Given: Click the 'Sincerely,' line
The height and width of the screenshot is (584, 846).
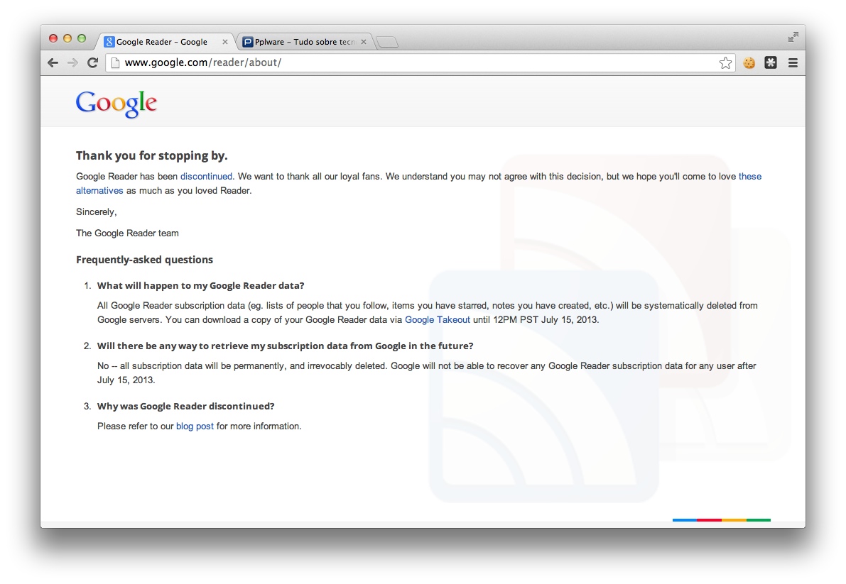Looking at the screenshot, I should pyautogui.click(x=97, y=211).
